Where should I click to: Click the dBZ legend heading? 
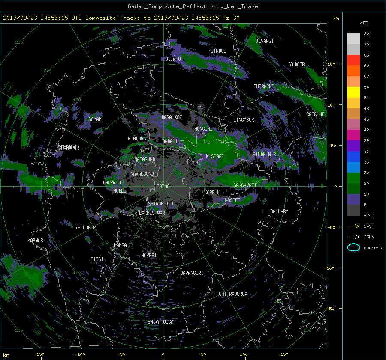(x=364, y=23)
